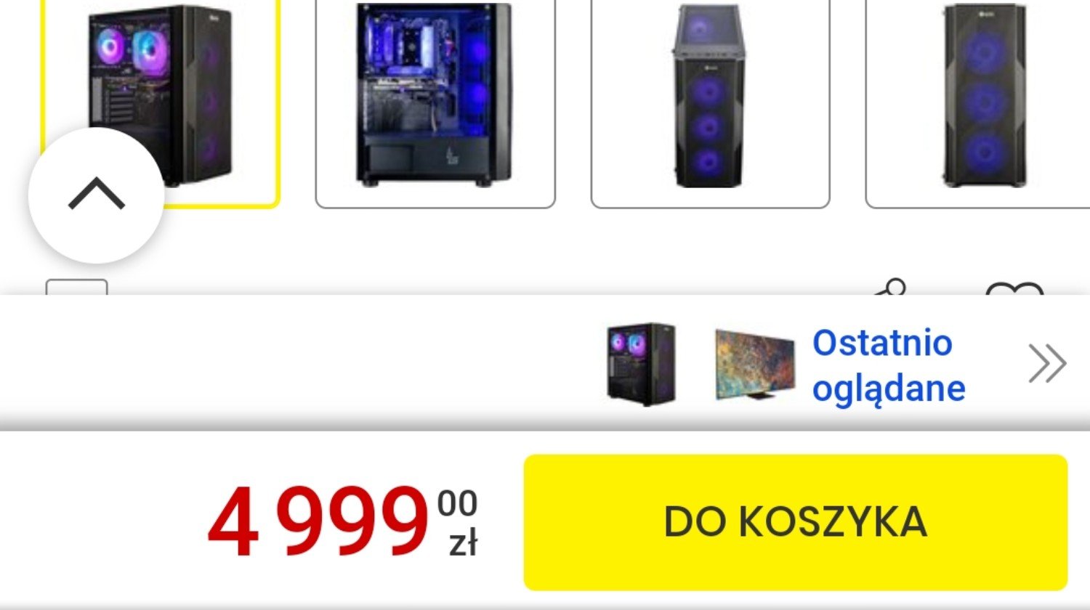Open recently viewed gaming PC item
Screen dimensions: 1090x610
pos(642,364)
